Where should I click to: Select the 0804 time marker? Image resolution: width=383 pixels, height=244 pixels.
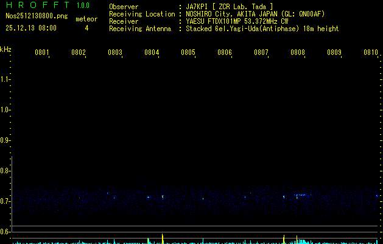click(x=152, y=53)
